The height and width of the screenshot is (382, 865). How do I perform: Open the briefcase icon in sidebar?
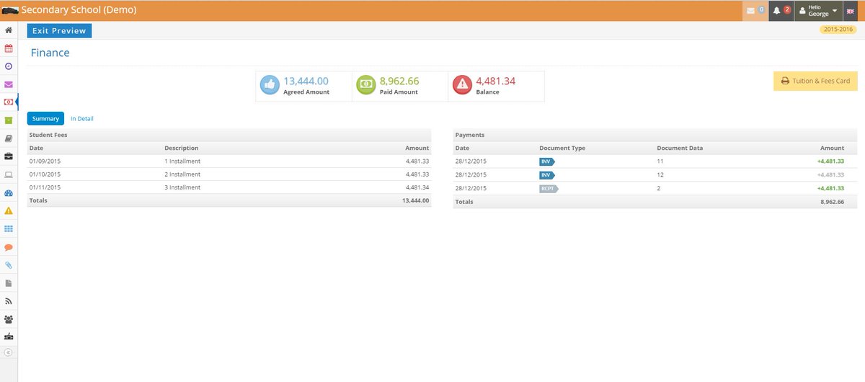click(9, 156)
